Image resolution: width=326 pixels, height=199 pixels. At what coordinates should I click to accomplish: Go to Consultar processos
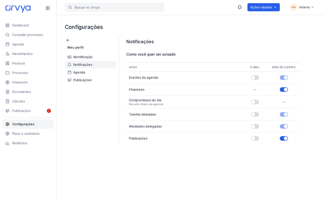[x=28, y=35]
